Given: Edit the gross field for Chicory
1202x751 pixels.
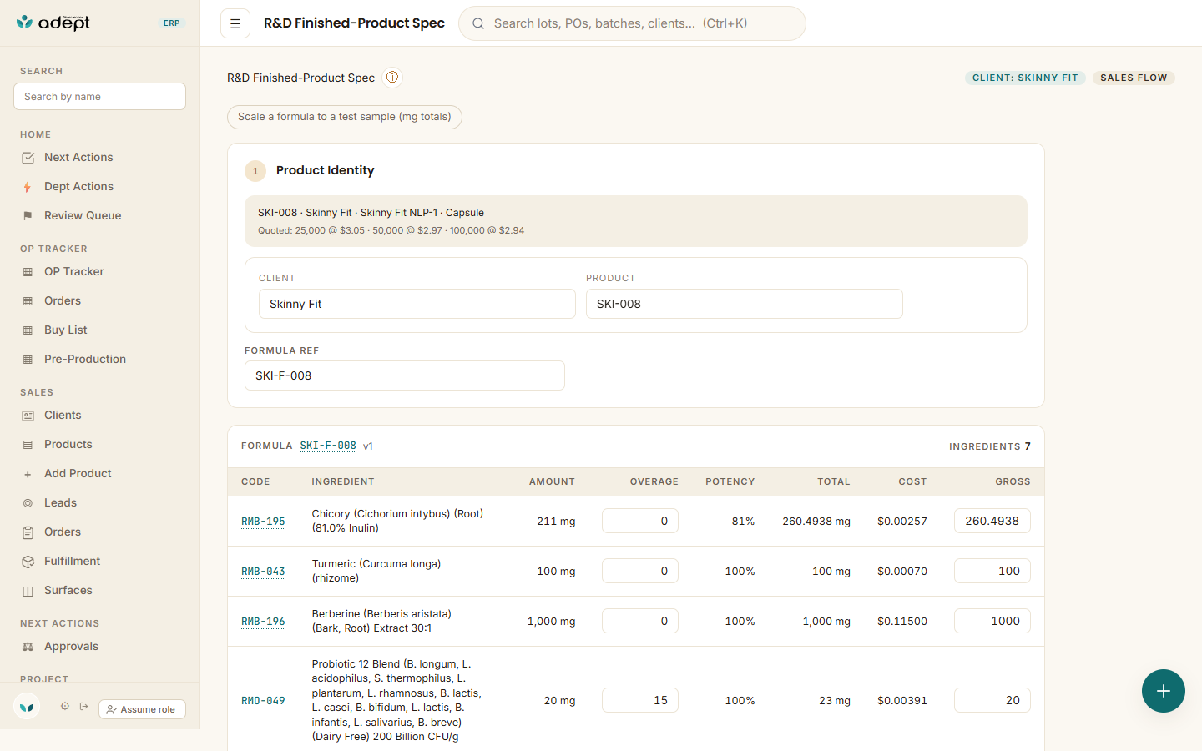Looking at the screenshot, I should click(x=992, y=521).
